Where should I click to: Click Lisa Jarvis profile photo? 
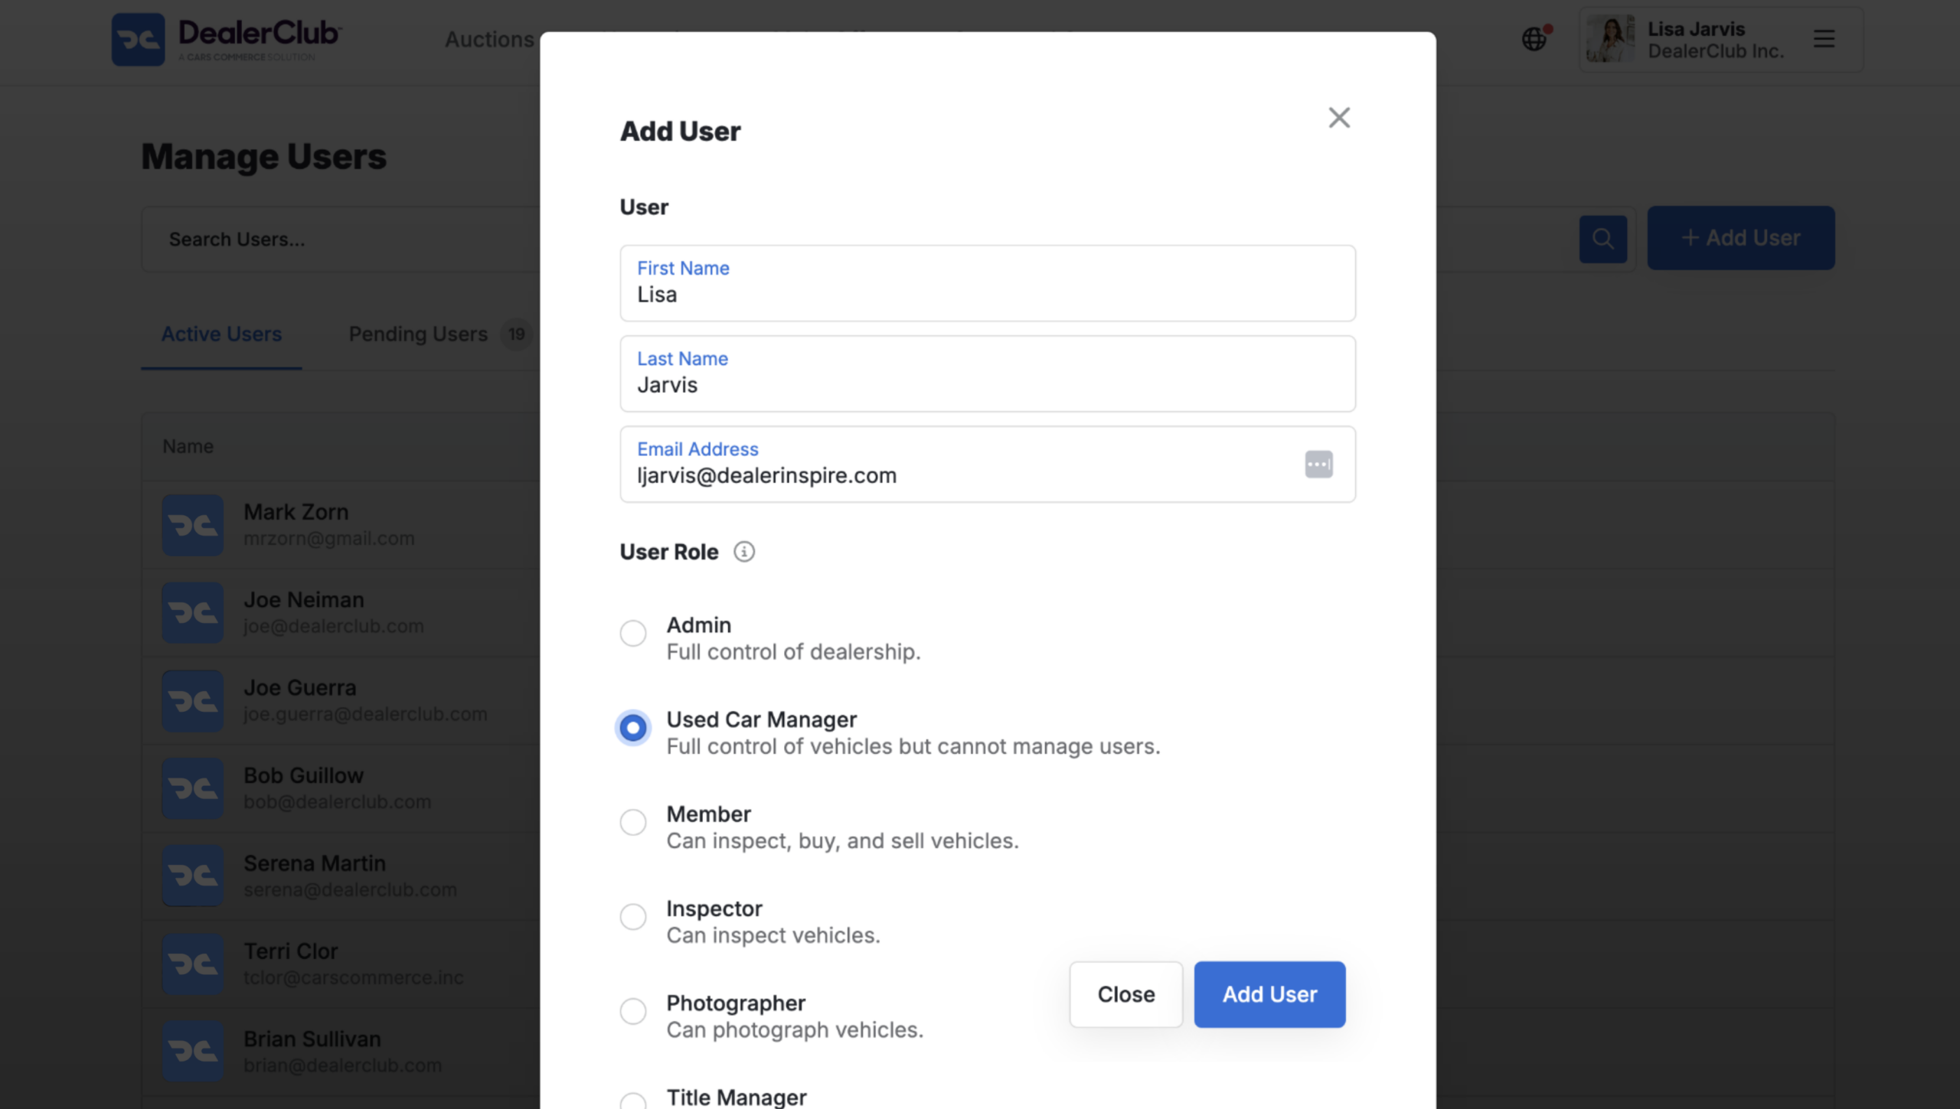click(1610, 39)
